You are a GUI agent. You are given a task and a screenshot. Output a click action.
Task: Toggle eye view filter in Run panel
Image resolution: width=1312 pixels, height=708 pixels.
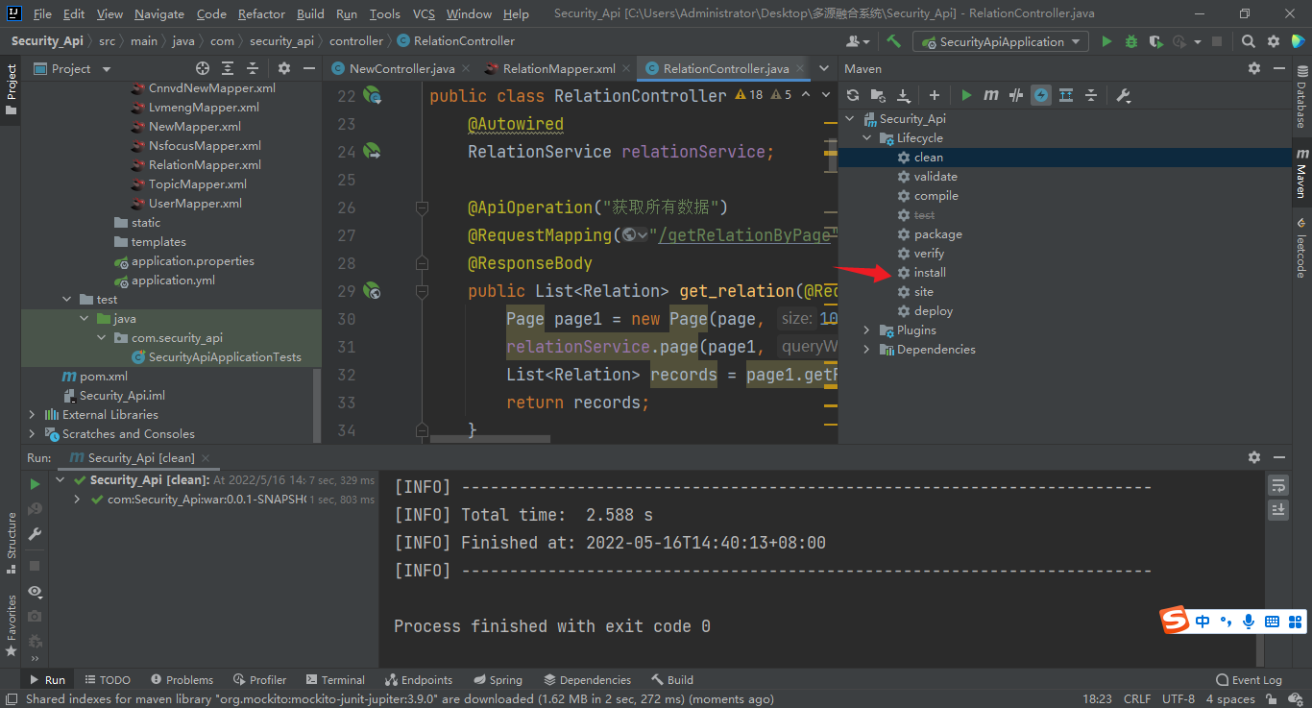pos(36,591)
